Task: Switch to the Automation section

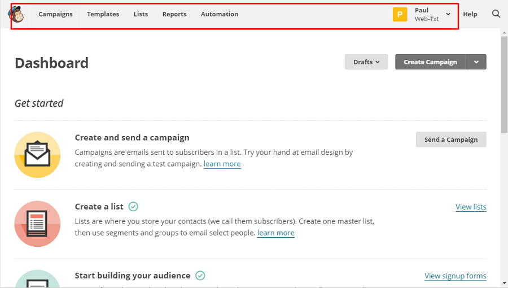Action: (220, 14)
